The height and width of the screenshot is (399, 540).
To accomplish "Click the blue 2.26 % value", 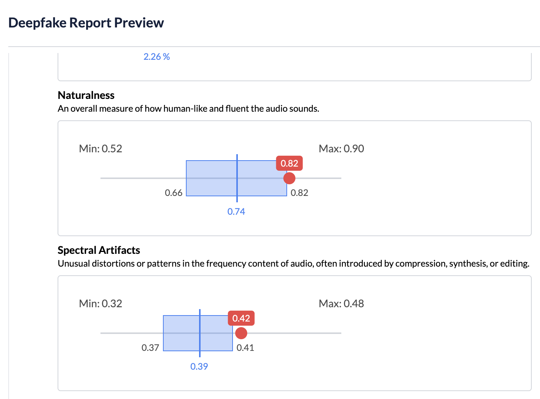I will [x=157, y=57].
